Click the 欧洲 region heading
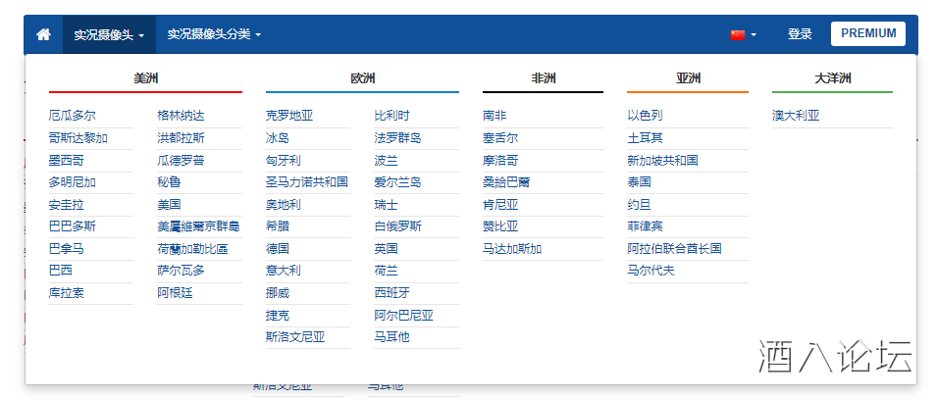Screen dimensions: 938x400 click(x=362, y=78)
